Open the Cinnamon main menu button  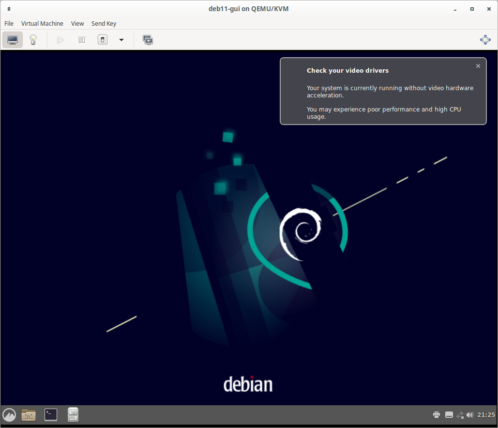(9, 414)
